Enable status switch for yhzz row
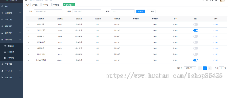This screenshot has width=228, height=98. pos(196,54)
